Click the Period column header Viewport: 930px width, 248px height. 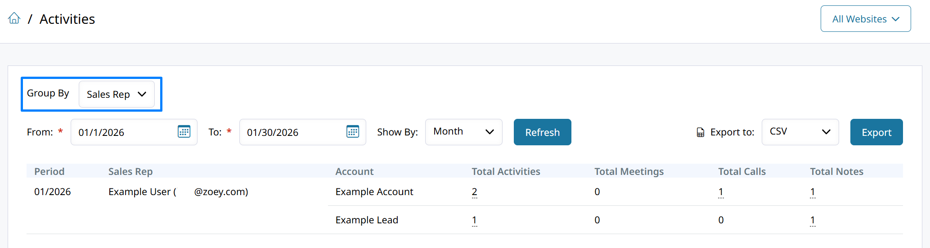point(49,171)
